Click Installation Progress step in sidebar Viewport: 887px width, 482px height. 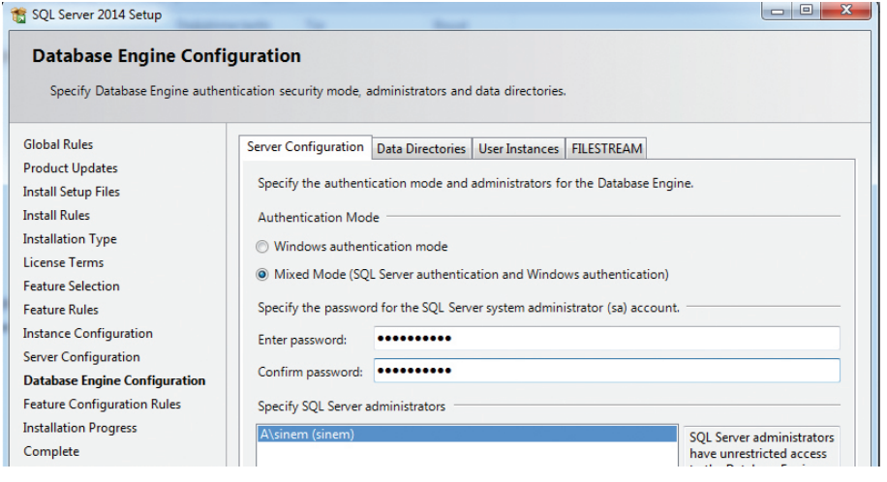79,428
